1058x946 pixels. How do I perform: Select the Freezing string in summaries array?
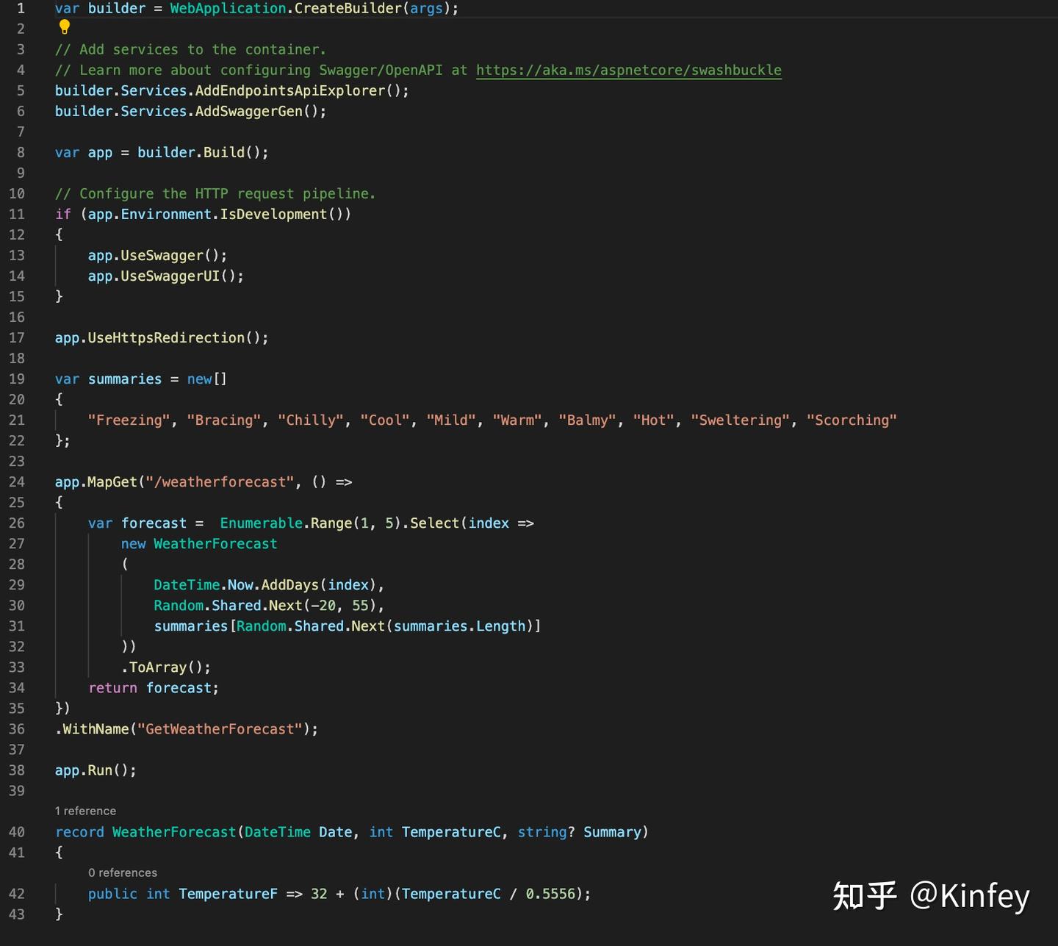(128, 420)
